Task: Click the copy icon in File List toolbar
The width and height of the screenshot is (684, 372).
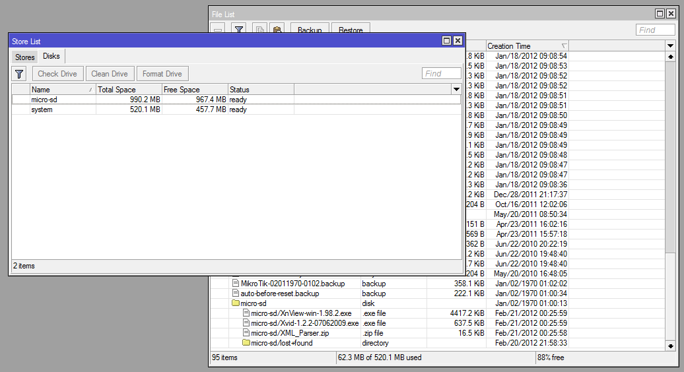Action: point(259,29)
